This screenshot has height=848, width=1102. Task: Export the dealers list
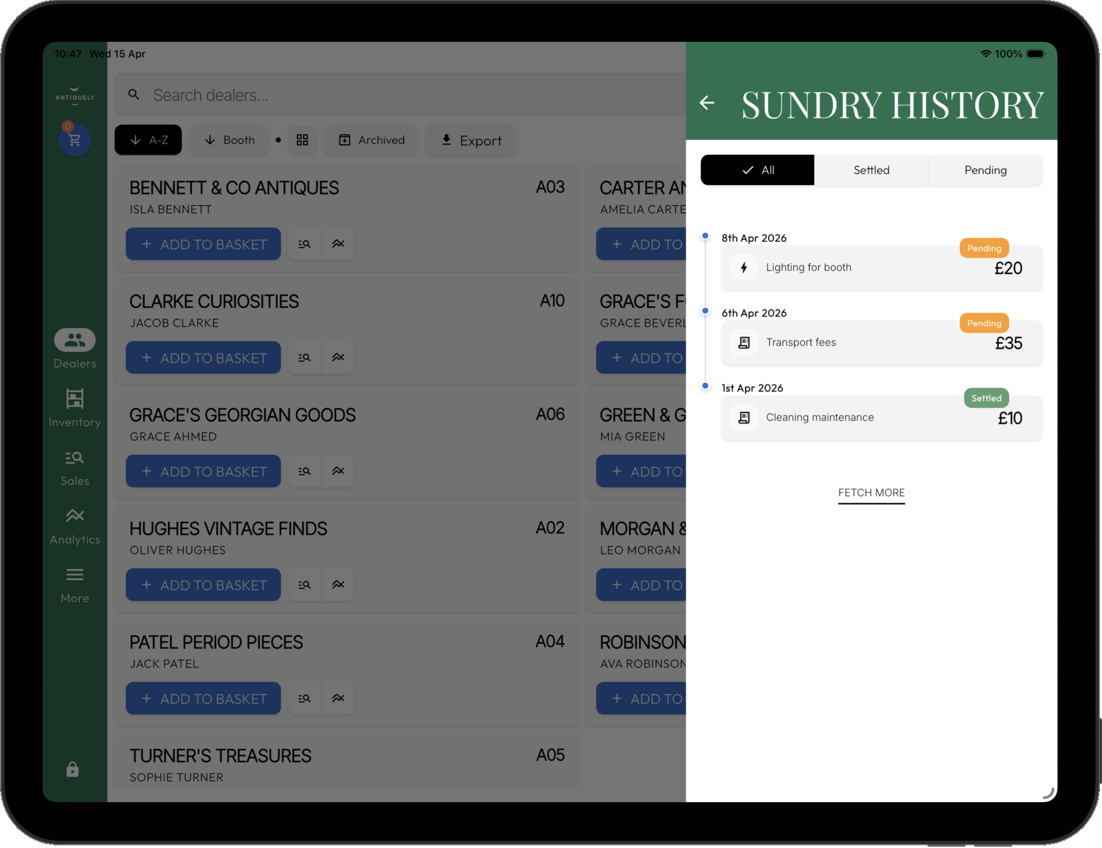click(x=471, y=140)
